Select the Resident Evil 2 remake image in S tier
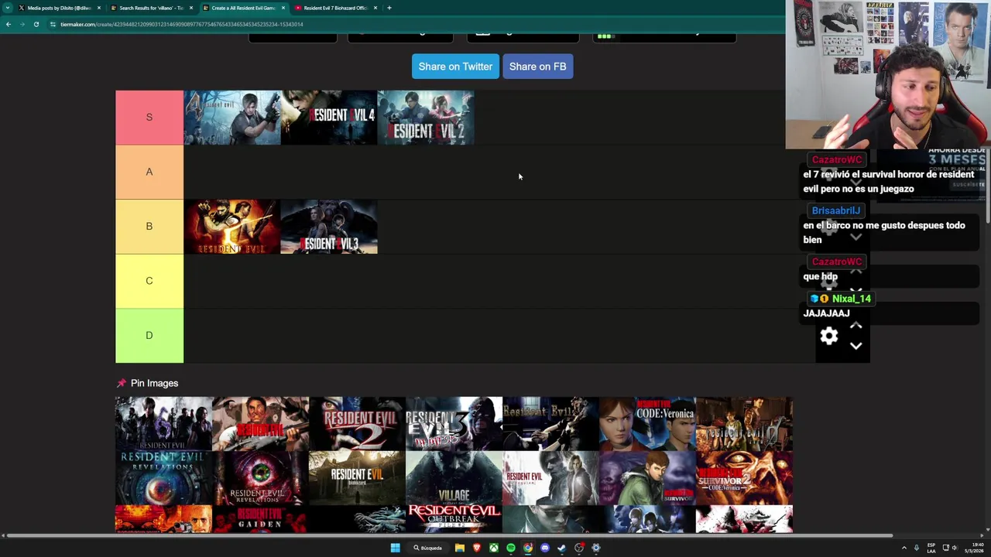Viewport: 991px width, 557px height. [x=425, y=118]
